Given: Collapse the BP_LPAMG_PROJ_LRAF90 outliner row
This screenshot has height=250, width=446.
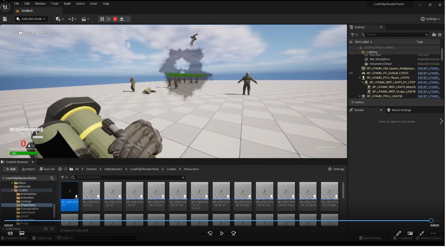Looking at the screenshot, I should click(360, 96).
